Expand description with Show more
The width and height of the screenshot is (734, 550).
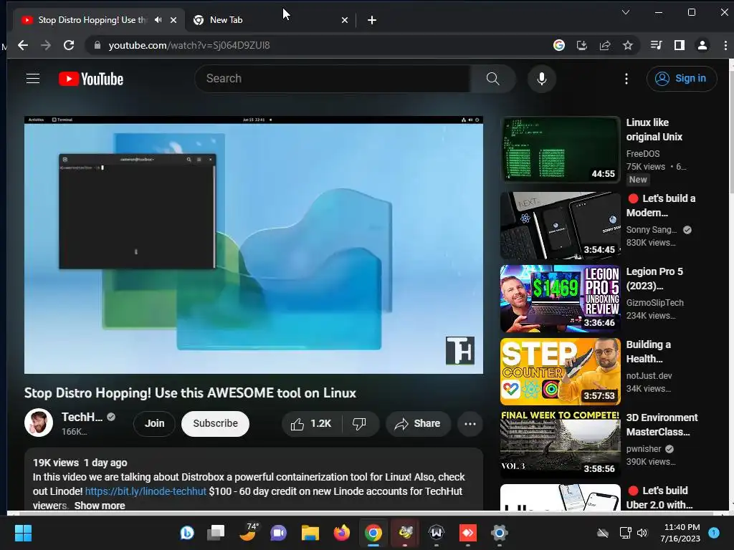[100, 506]
